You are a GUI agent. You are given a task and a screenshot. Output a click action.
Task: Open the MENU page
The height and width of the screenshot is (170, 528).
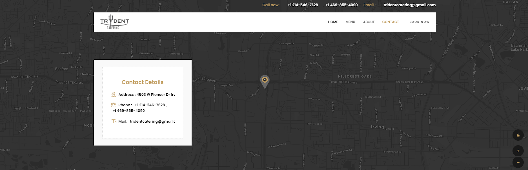(350, 22)
